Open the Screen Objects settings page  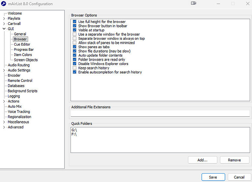pyautogui.click(x=26, y=60)
